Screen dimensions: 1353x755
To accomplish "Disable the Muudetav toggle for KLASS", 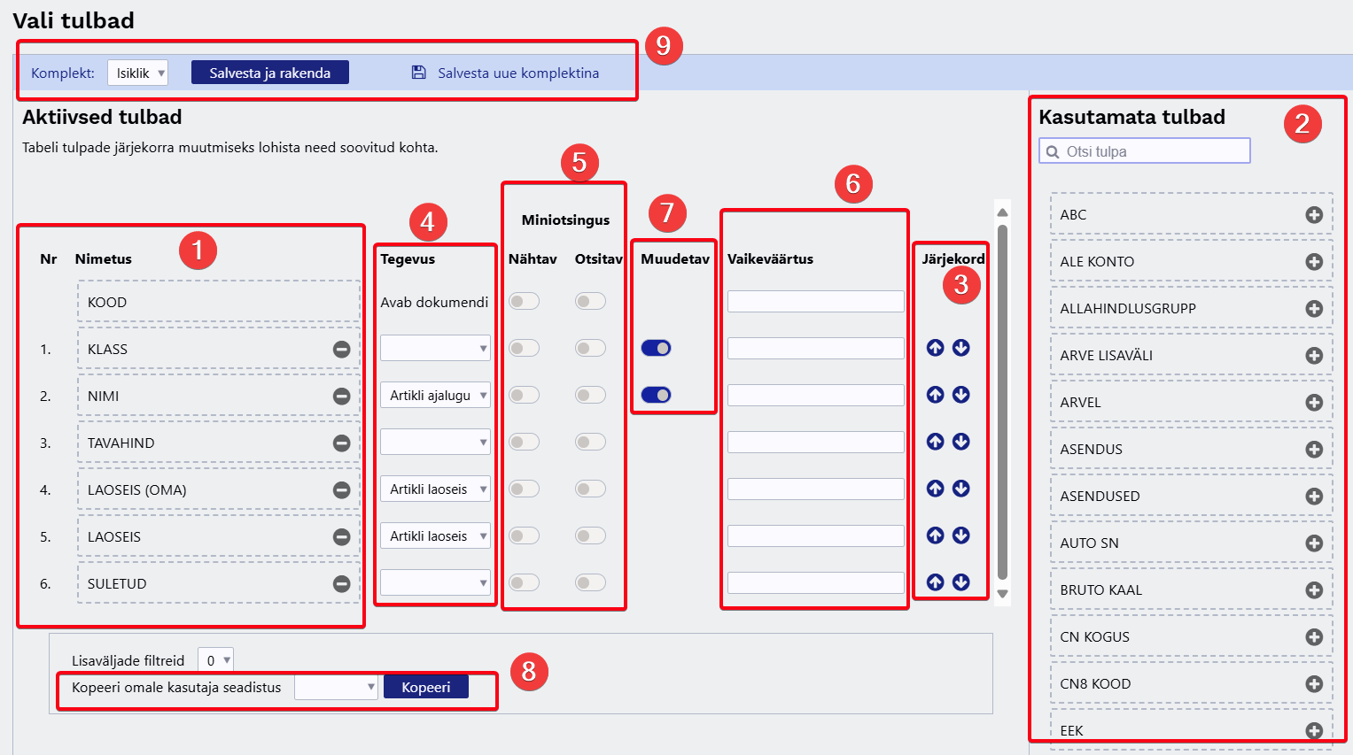I will tap(656, 348).
